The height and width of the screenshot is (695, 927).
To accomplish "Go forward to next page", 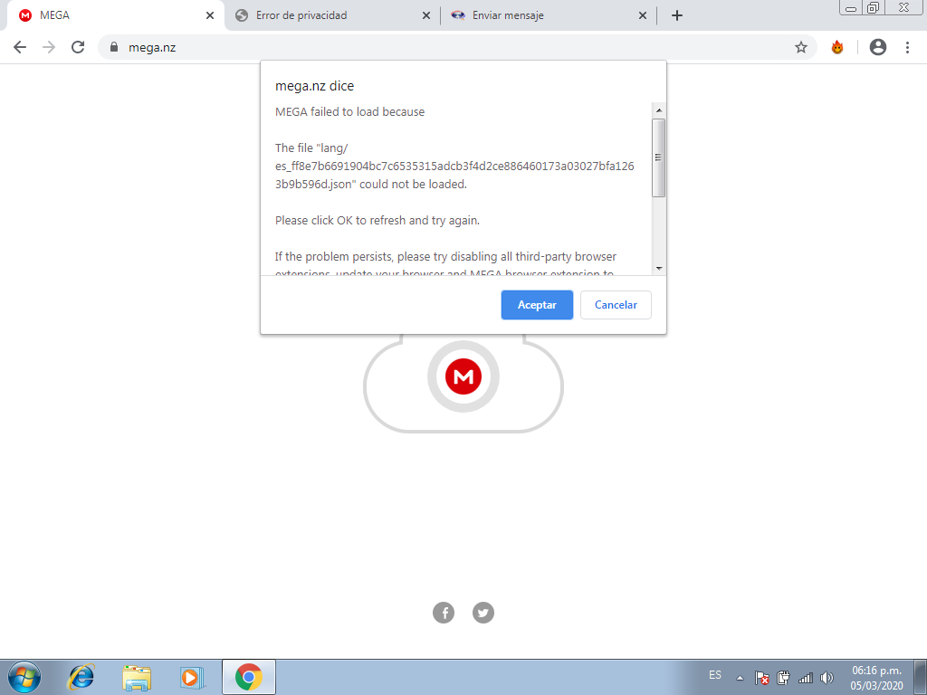I will pos(49,47).
